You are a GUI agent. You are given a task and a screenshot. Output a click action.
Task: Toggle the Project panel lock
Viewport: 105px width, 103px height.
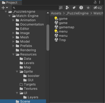click(x=95, y=2)
